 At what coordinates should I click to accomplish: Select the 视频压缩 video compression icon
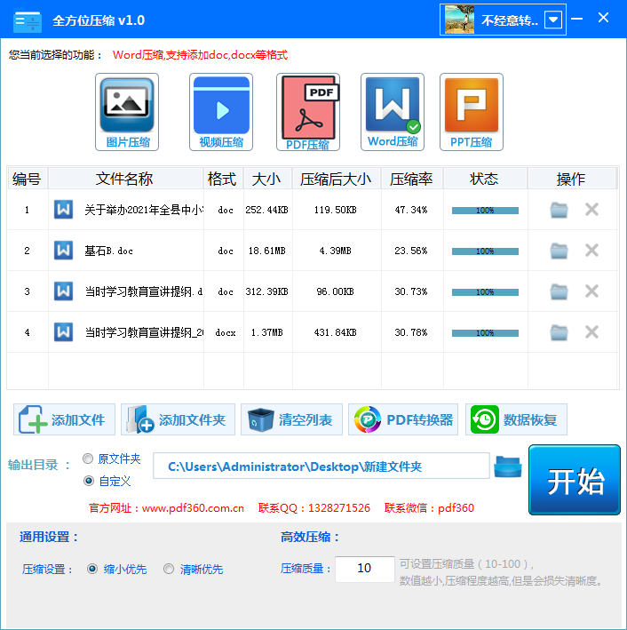[221, 112]
